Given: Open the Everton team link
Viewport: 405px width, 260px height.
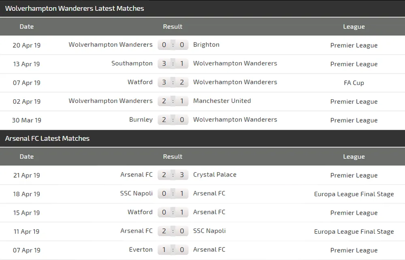Looking at the screenshot, I should [141, 250].
